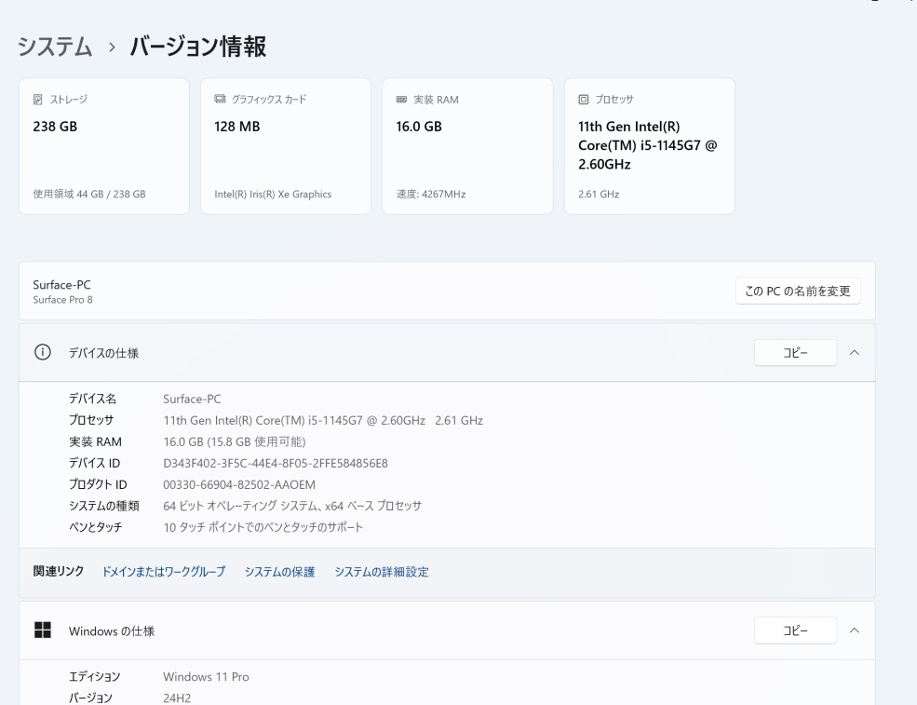This screenshot has height=705, width=917.
Task: Select device ID D343F402-3F5C-44E4-8F05-2FFE584856E8
Action: (276, 464)
